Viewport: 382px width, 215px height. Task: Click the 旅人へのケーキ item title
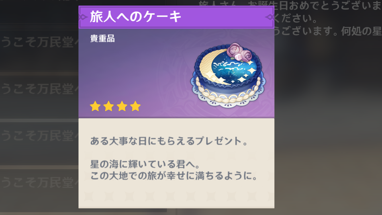click(136, 17)
